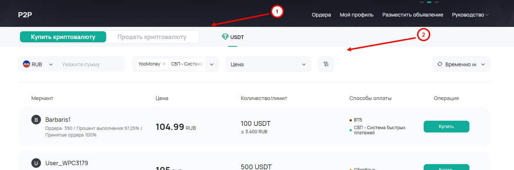Image resolution: width=514 pixels, height=170 pixels.
Task: Switch to Продать криптовалюту mode
Action: click(x=152, y=37)
